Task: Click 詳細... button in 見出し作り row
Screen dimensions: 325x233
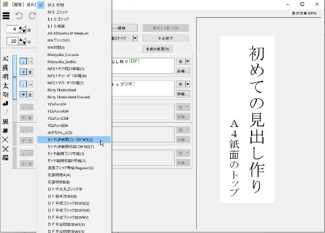Action: (x=183, y=71)
